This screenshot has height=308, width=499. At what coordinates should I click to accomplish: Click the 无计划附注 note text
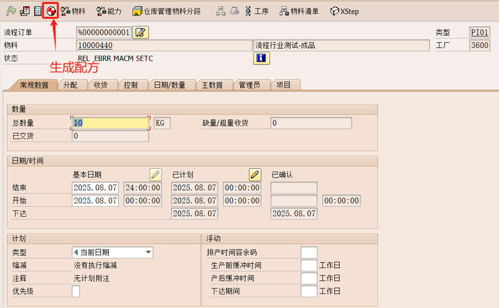[x=91, y=278]
